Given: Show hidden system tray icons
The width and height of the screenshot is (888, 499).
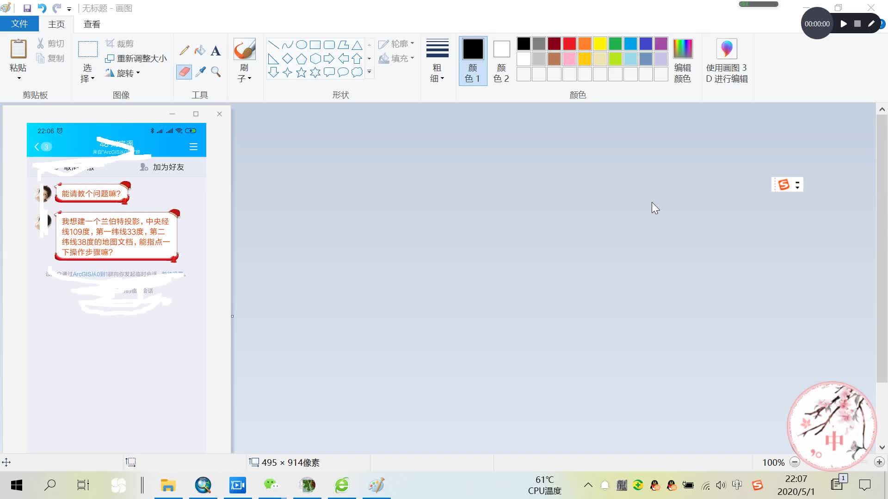Looking at the screenshot, I should tap(588, 485).
